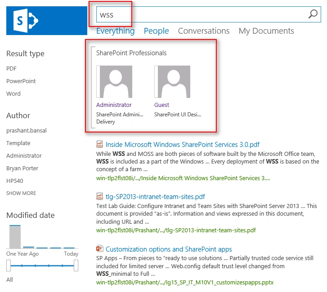Click green URL ending tlg-SP2013-intranet-team-sites.pdf

tap(176, 230)
